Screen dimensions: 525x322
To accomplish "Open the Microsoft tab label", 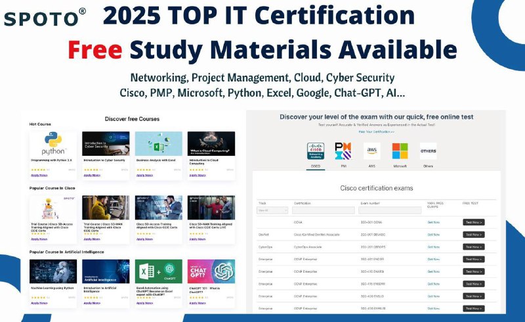I will (x=400, y=166).
